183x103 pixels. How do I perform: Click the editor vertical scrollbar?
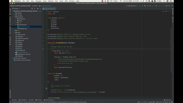(x=171, y=50)
